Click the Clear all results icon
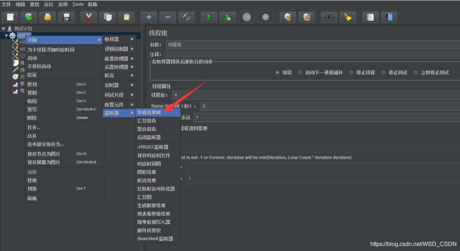The width and height of the screenshot is (460, 251). tap(307, 17)
